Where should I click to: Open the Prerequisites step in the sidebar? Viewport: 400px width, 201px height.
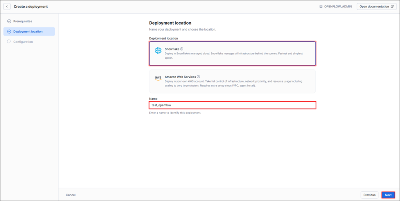point(29,21)
